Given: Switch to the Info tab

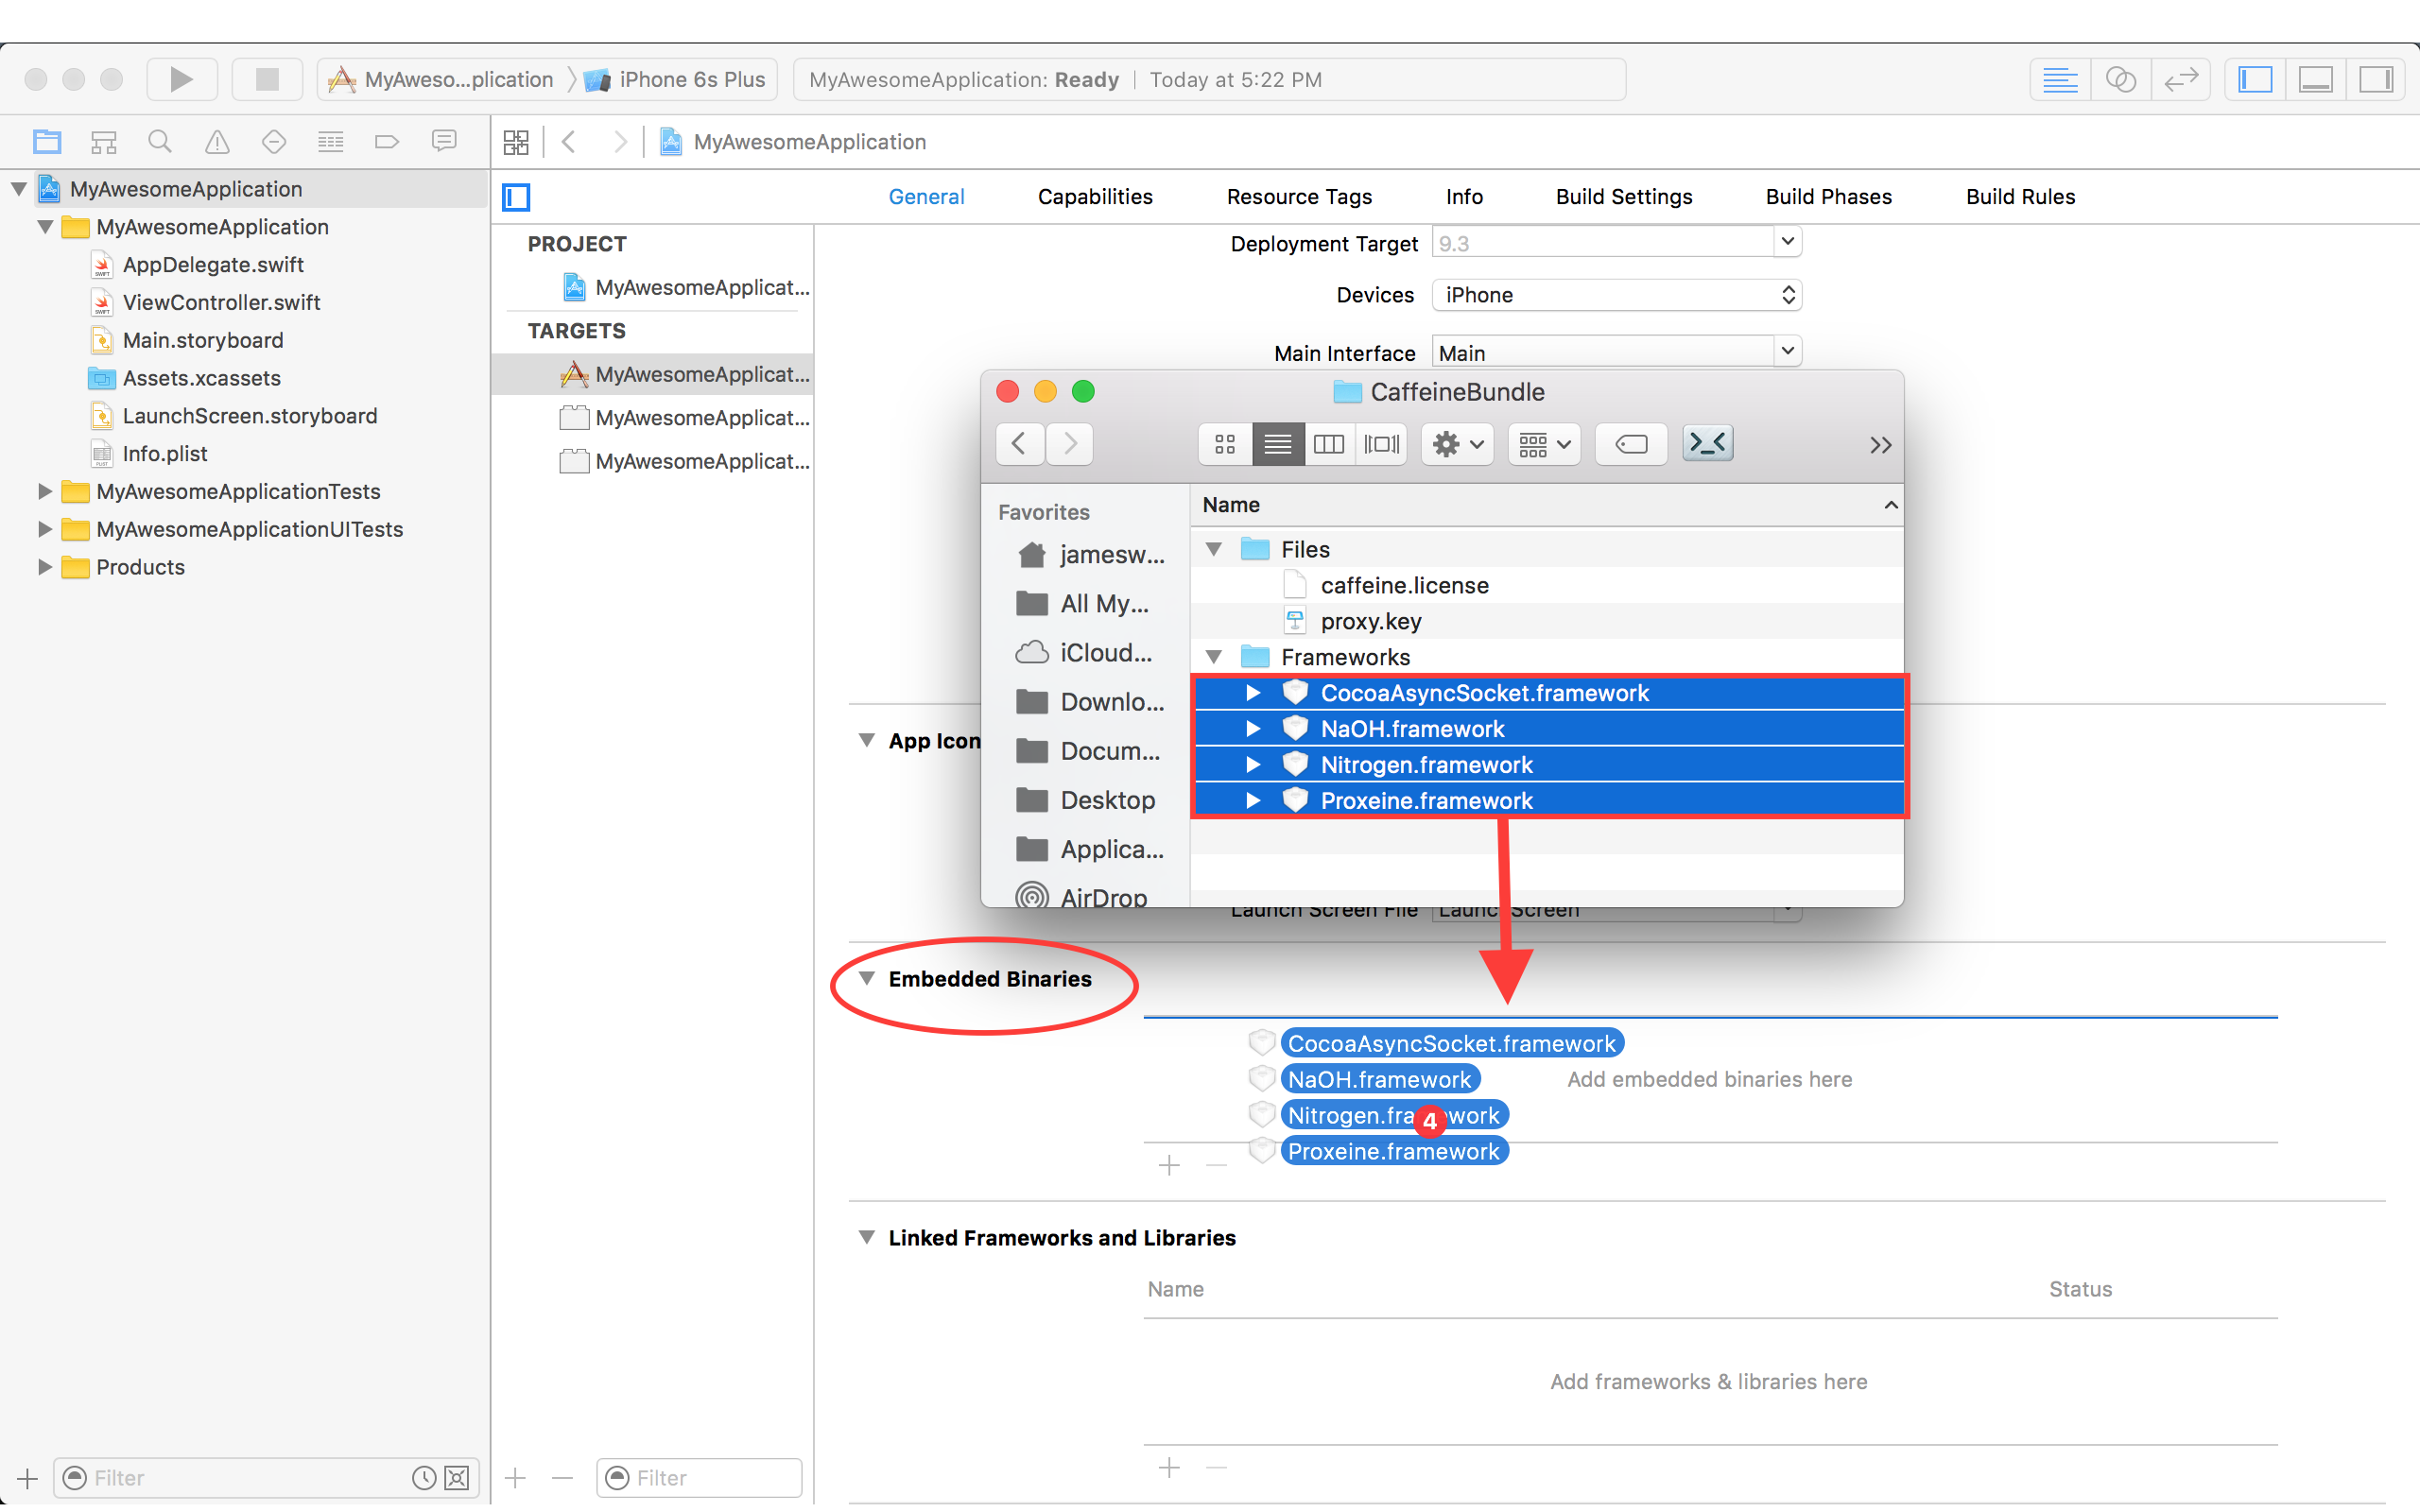Looking at the screenshot, I should tap(1464, 197).
